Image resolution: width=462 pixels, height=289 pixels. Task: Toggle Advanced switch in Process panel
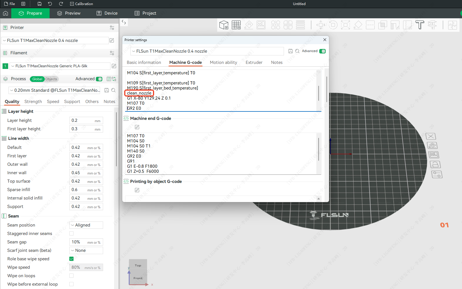99,79
